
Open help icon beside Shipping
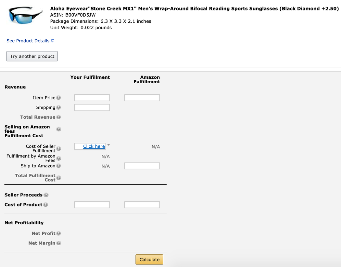pos(58,107)
